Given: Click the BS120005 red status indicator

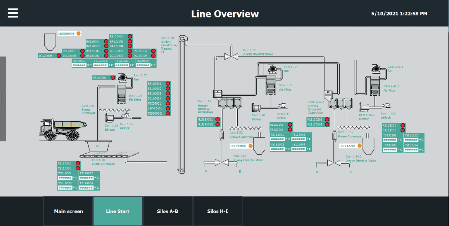Looking at the screenshot, I should [x=59, y=56].
